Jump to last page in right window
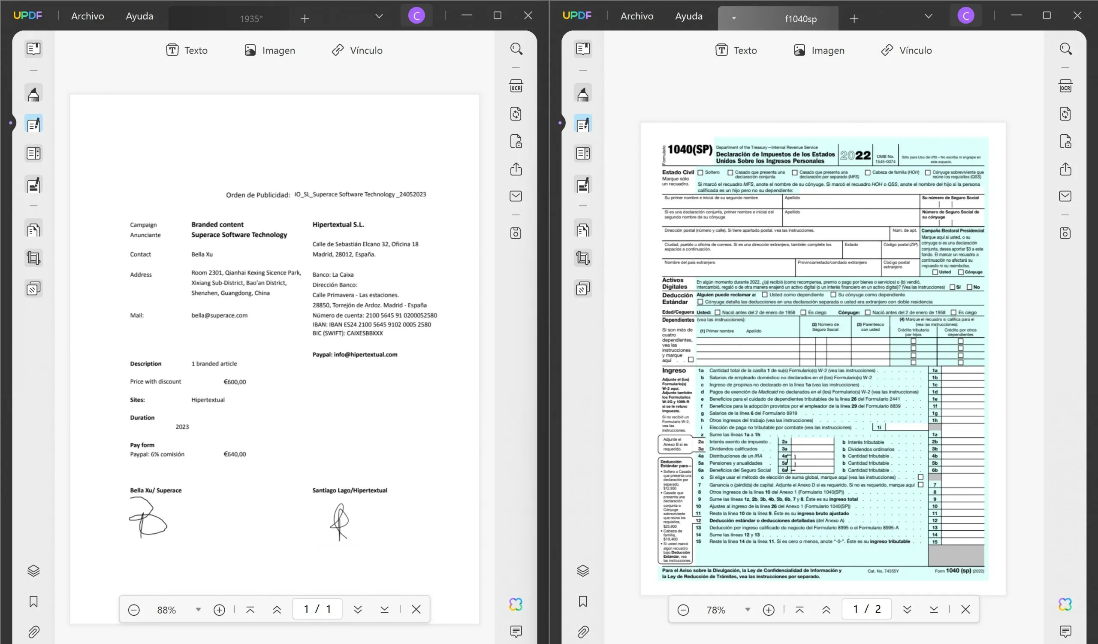The image size is (1098, 644). click(x=934, y=609)
